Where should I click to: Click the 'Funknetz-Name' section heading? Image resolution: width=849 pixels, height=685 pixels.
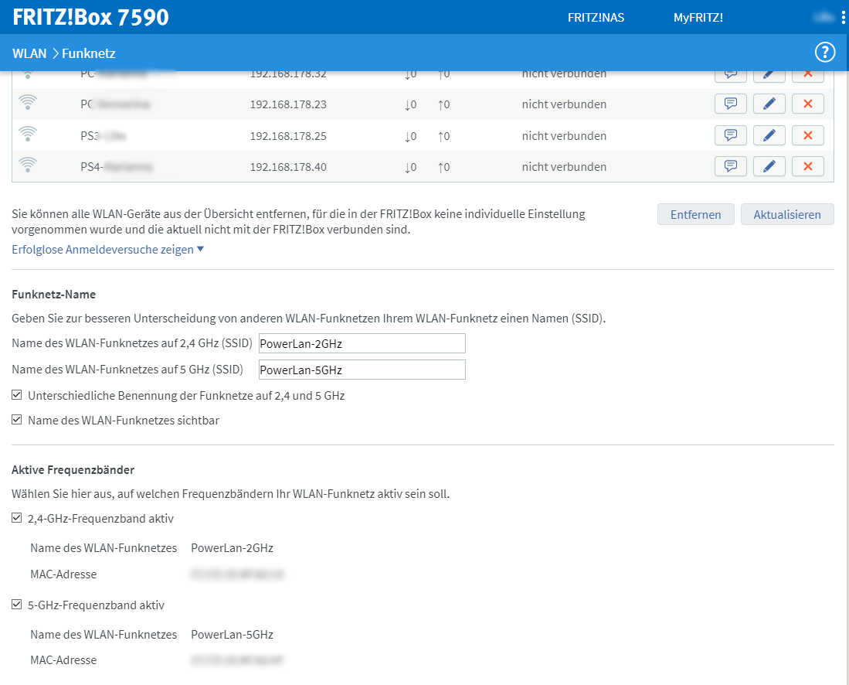[53, 295]
